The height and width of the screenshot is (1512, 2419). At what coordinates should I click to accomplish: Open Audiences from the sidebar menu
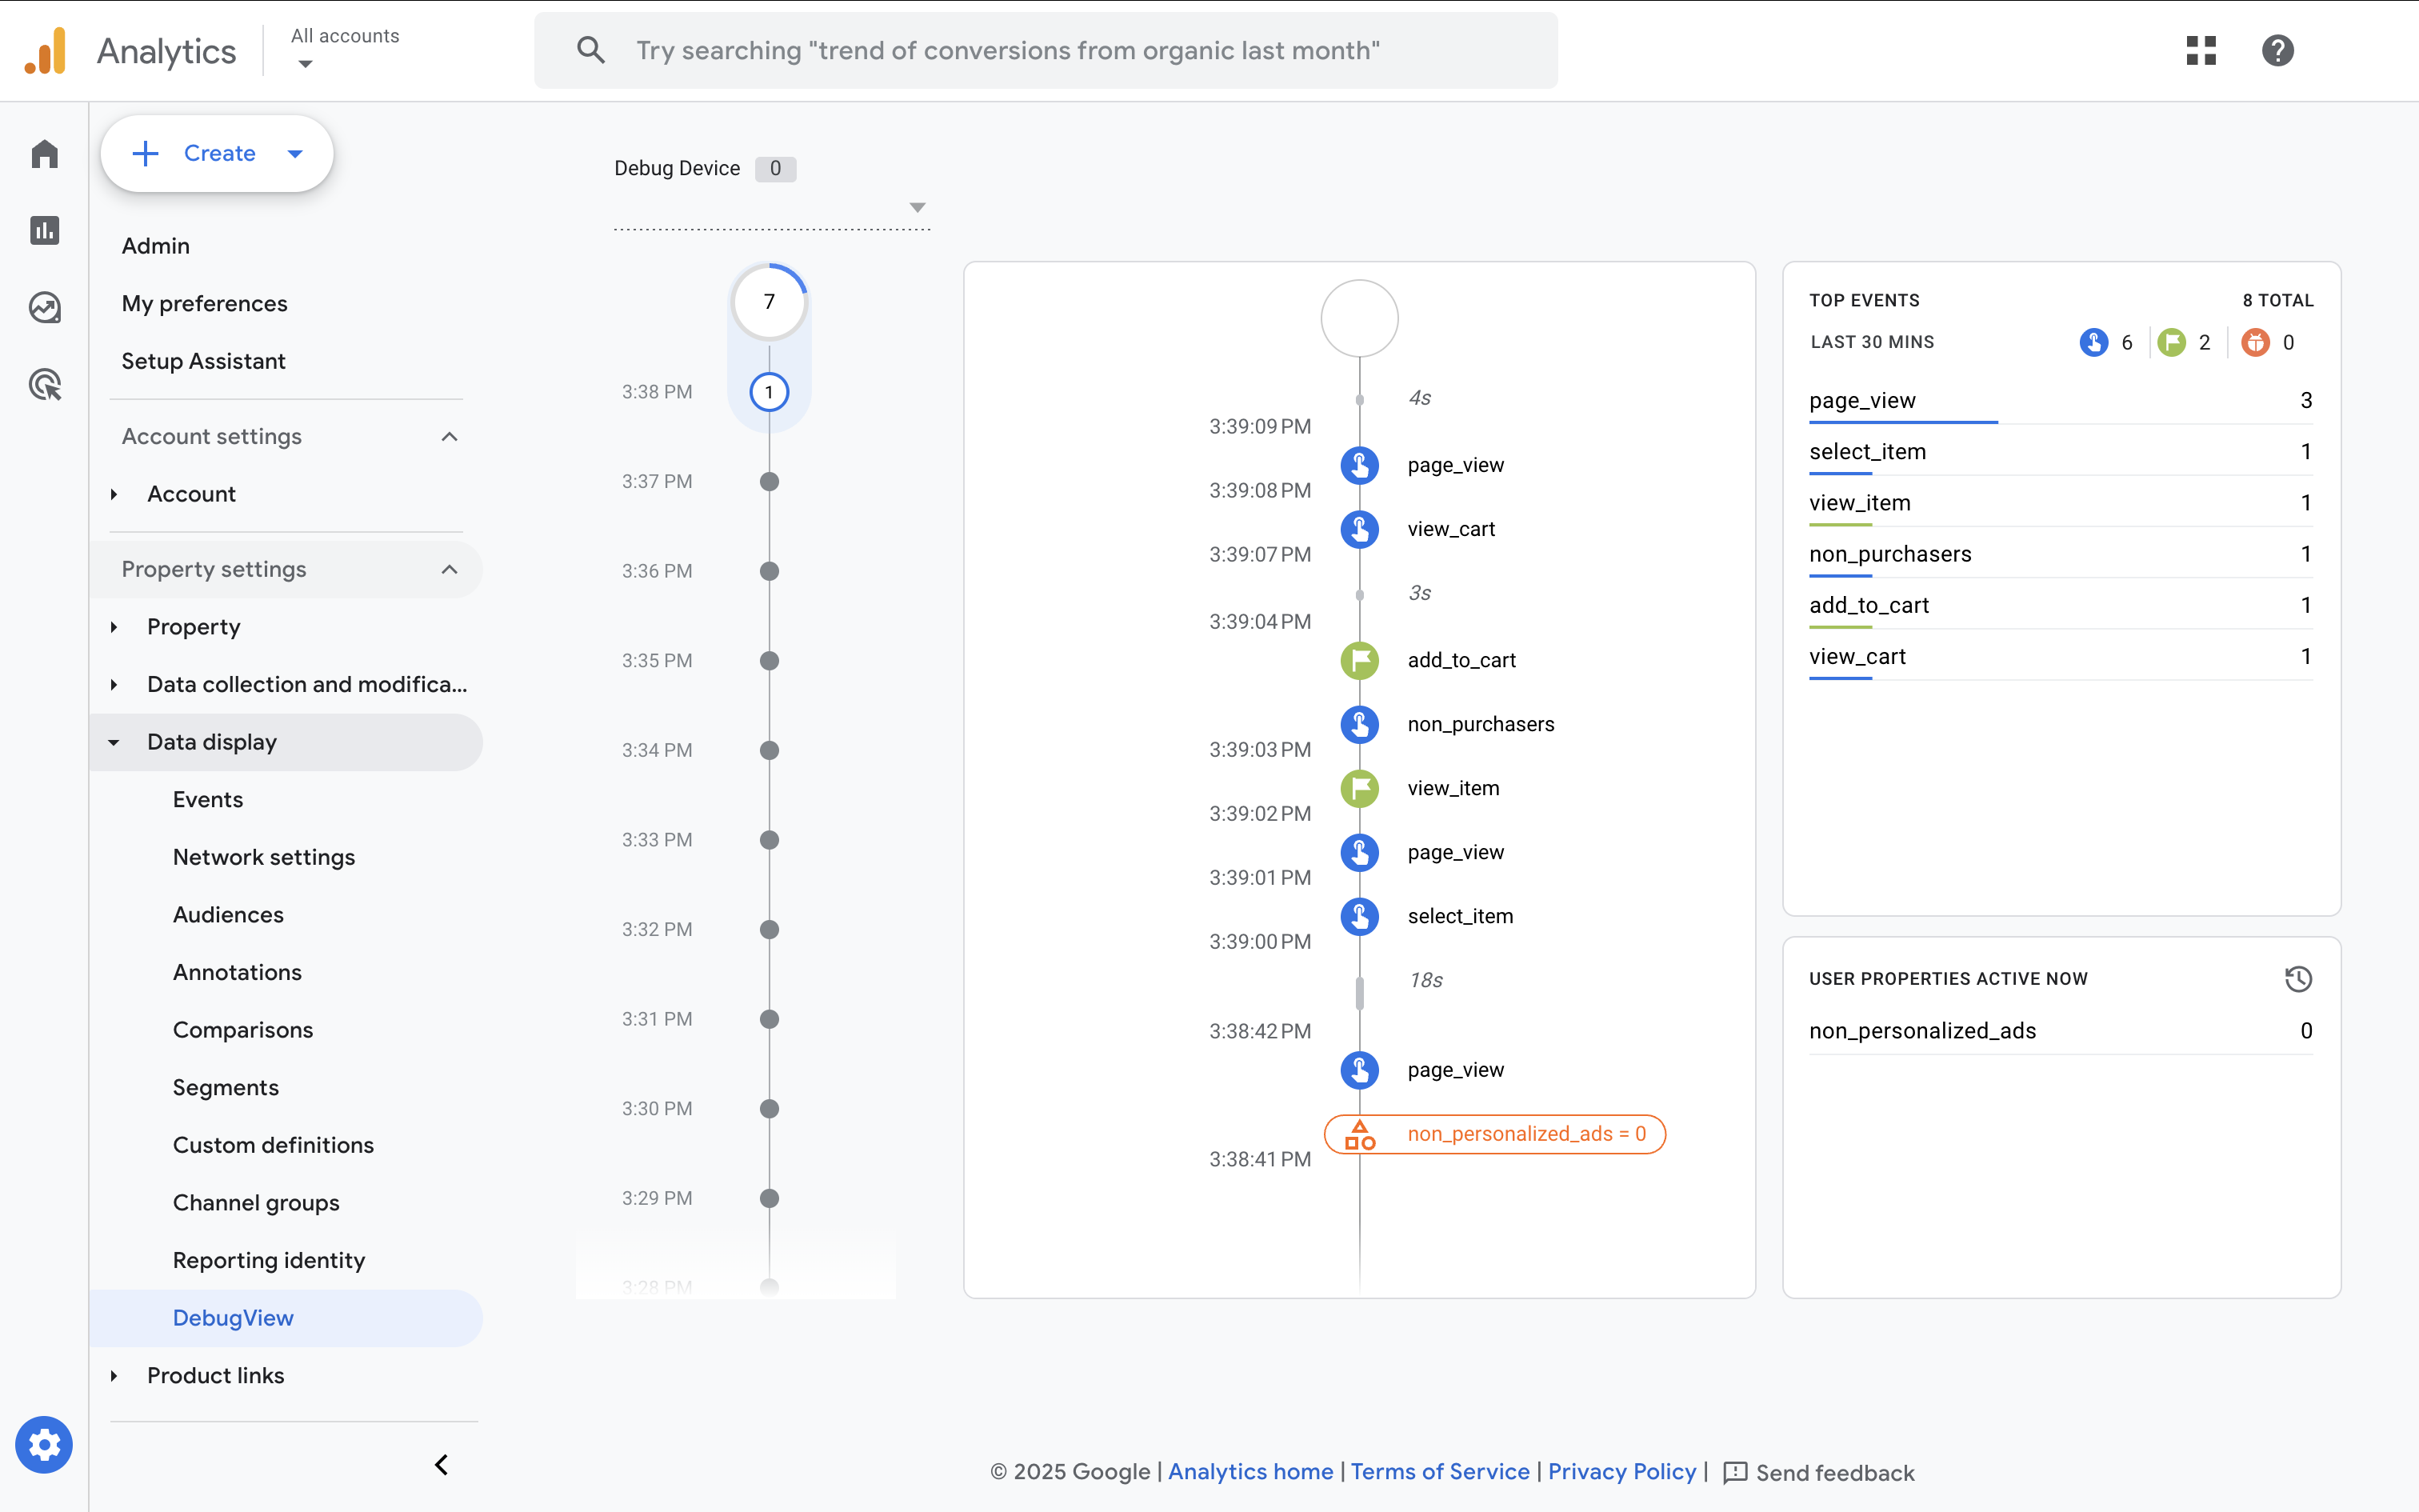[x=227, y=914]
